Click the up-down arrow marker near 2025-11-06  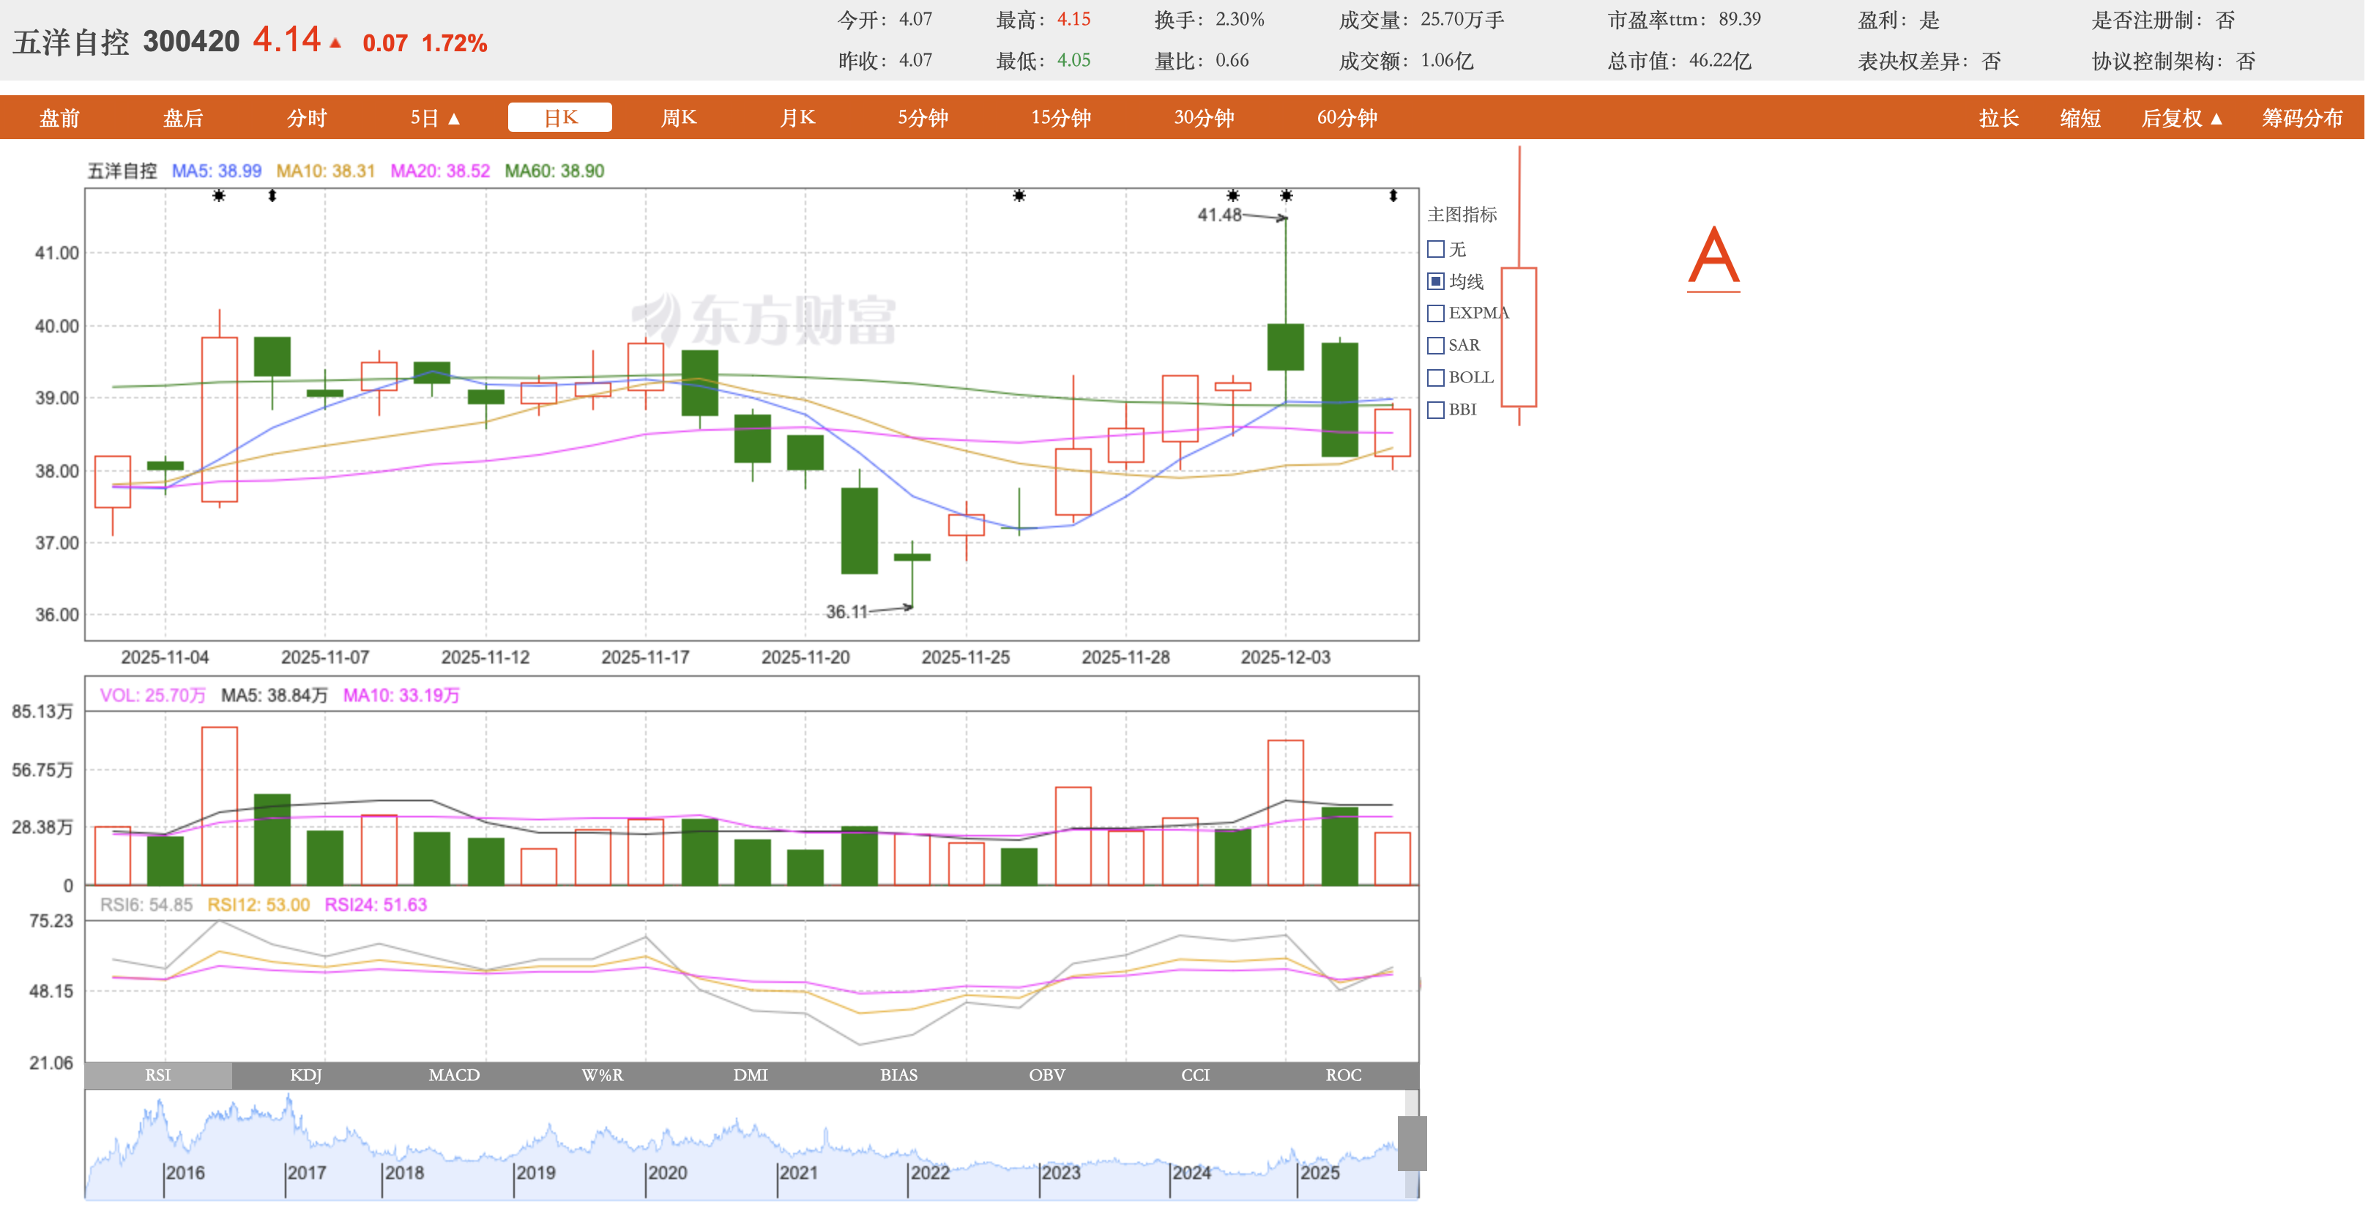pos(272,196)
